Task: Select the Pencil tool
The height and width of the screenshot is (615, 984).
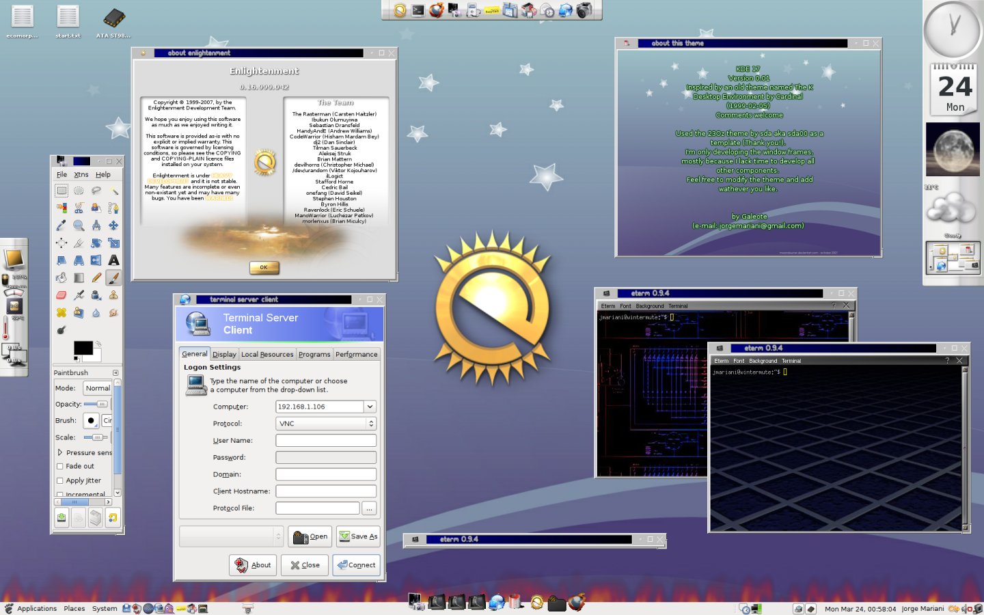Action: (96, 277)
